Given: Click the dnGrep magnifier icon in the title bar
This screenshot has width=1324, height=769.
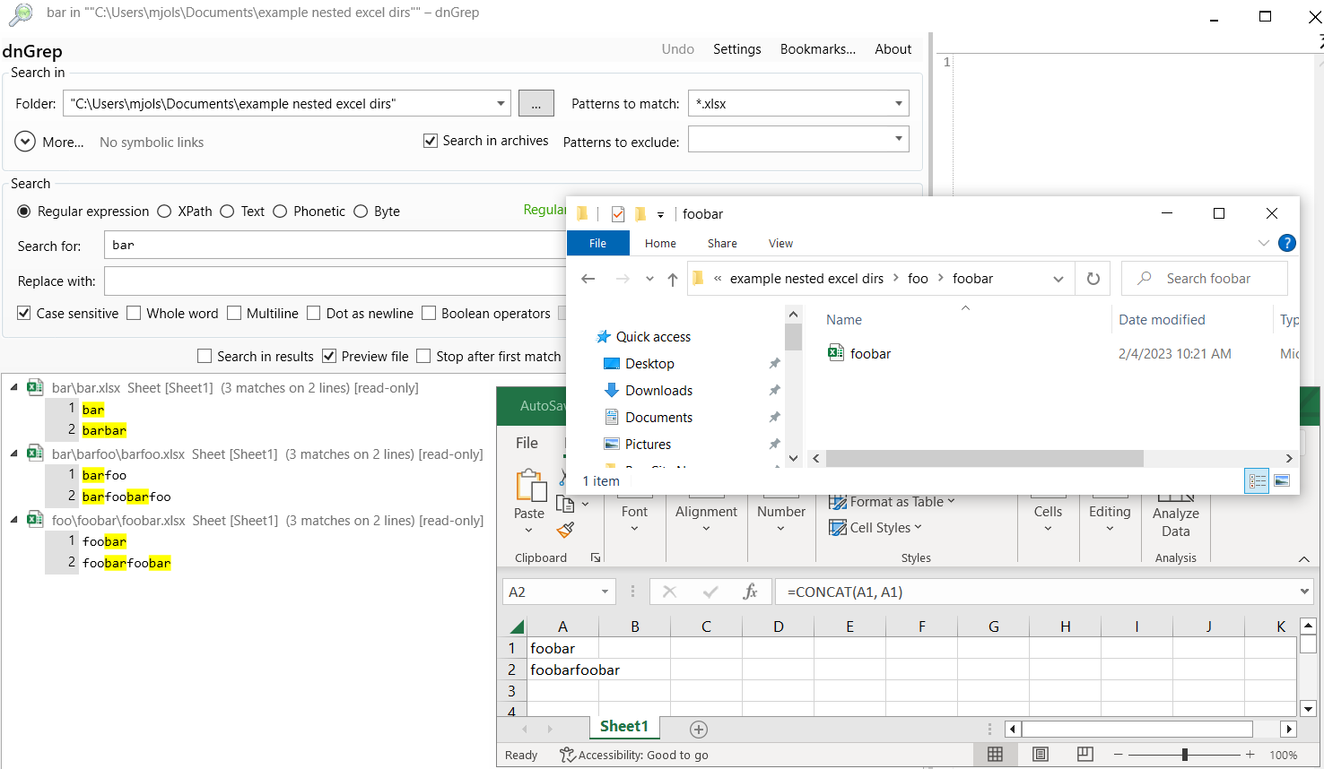Looking at the screenshot, I should click(x=20, y=13).
